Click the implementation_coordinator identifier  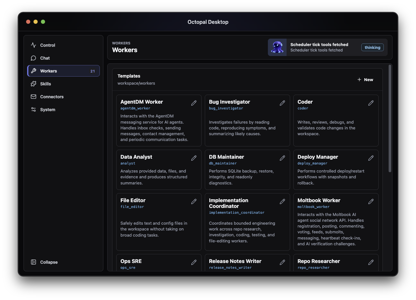[237, 213]
